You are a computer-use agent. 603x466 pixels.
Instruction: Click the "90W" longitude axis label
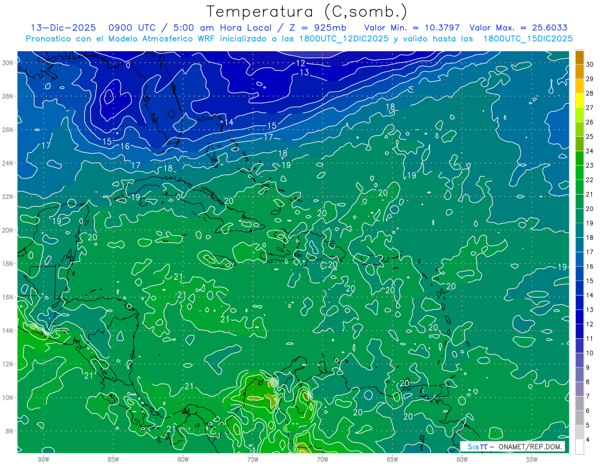click(x=43, y=459)
